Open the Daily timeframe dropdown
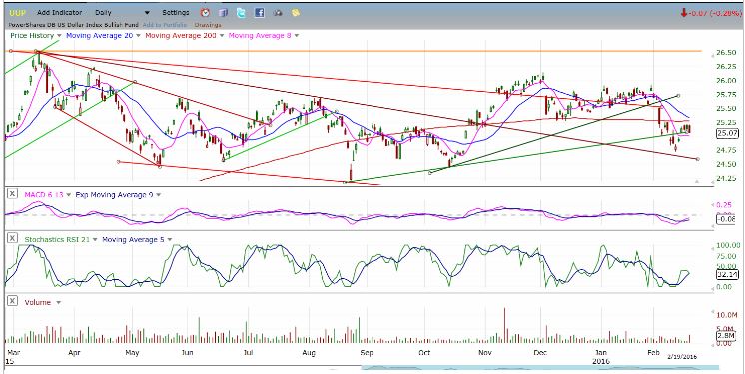The width and height of the screenshot is (745, 374). point(122,13)
